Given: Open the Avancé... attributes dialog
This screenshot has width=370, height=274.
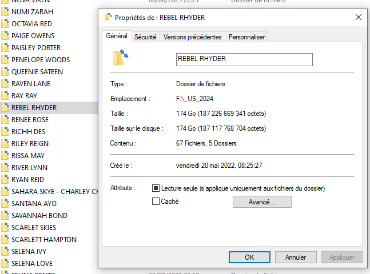Looking at the screenshot, I should pos(262,202).
